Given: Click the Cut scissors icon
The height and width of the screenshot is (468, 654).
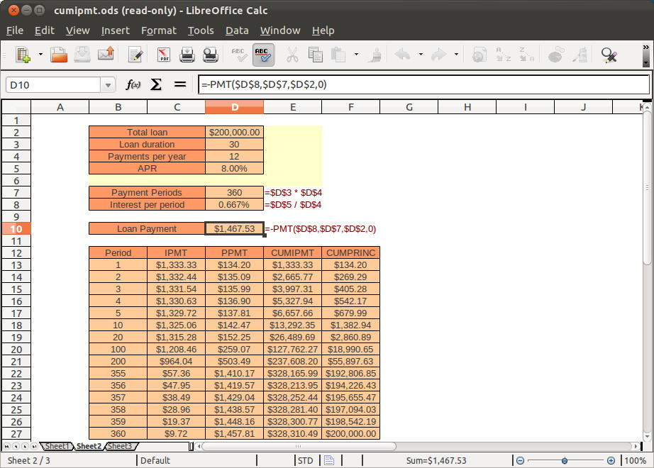Looking at the screenshot, I should click(292, 55).
